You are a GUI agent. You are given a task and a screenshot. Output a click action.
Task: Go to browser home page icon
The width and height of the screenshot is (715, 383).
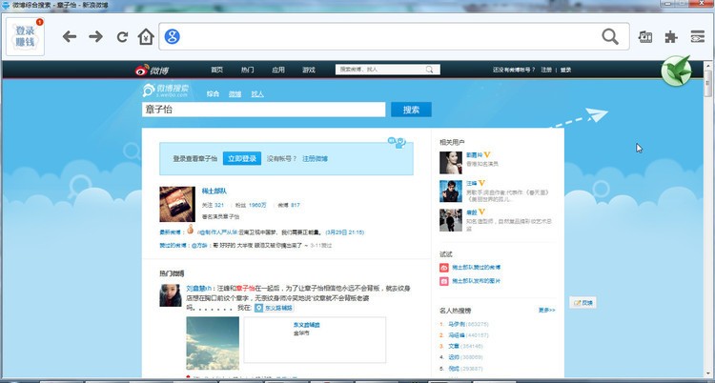click(x=146, y=36)
